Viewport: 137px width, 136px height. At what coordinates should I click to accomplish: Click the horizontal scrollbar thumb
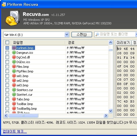point(23,116)
